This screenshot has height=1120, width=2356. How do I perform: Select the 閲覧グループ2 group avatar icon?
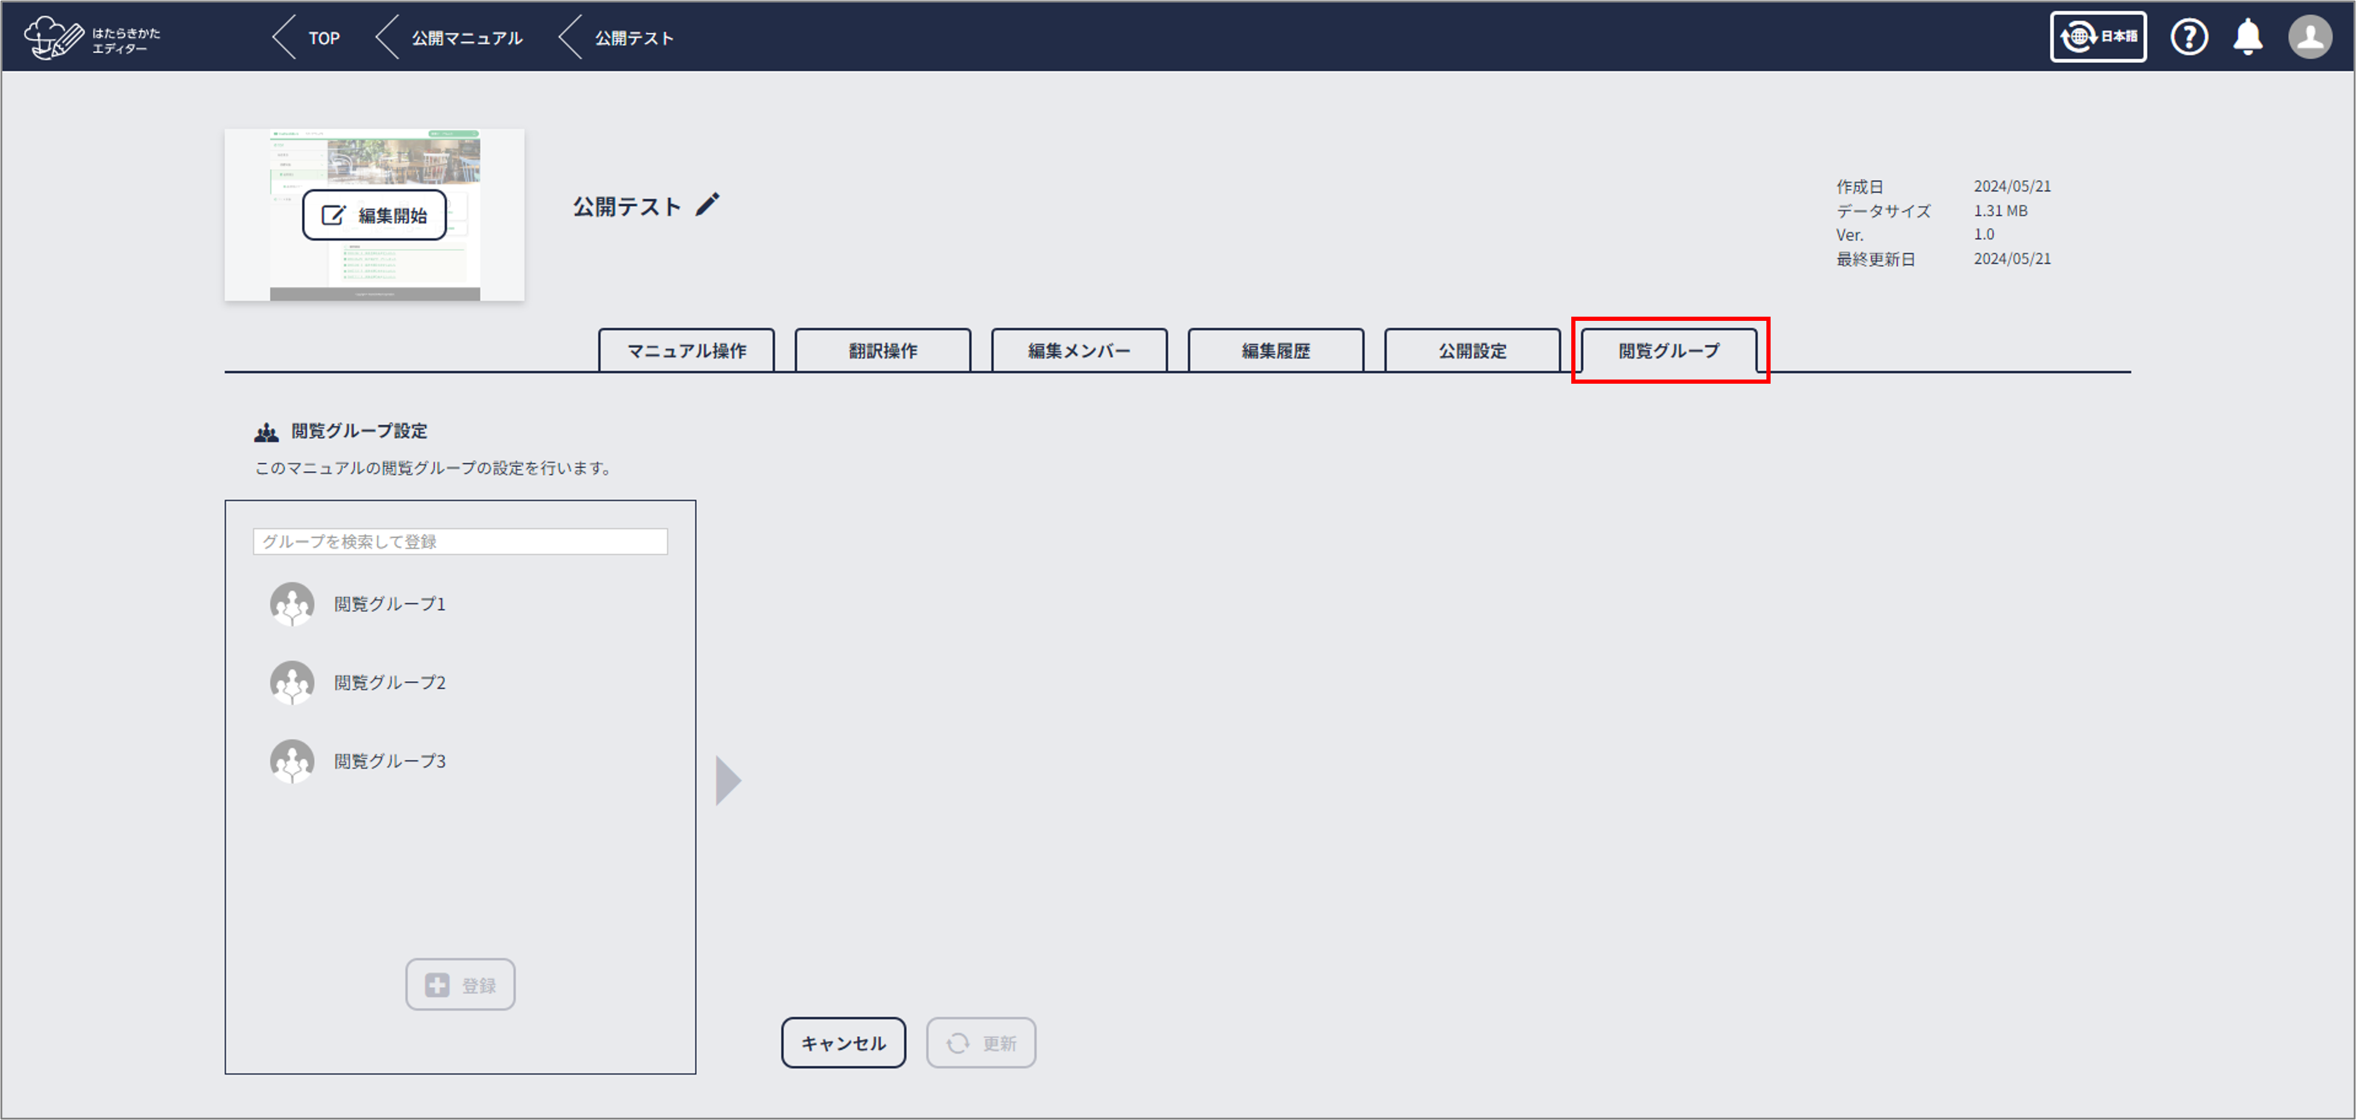click(x=292, y=683)
